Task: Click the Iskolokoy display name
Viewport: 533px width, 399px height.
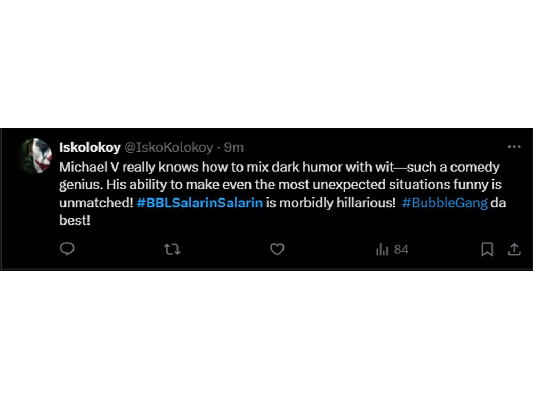Action: (x=90, y=147)
